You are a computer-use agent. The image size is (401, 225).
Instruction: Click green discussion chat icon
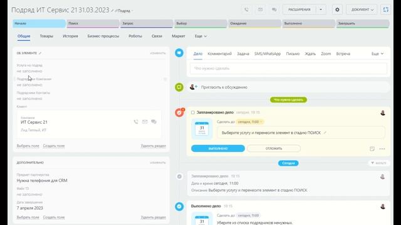coord(179,87)
